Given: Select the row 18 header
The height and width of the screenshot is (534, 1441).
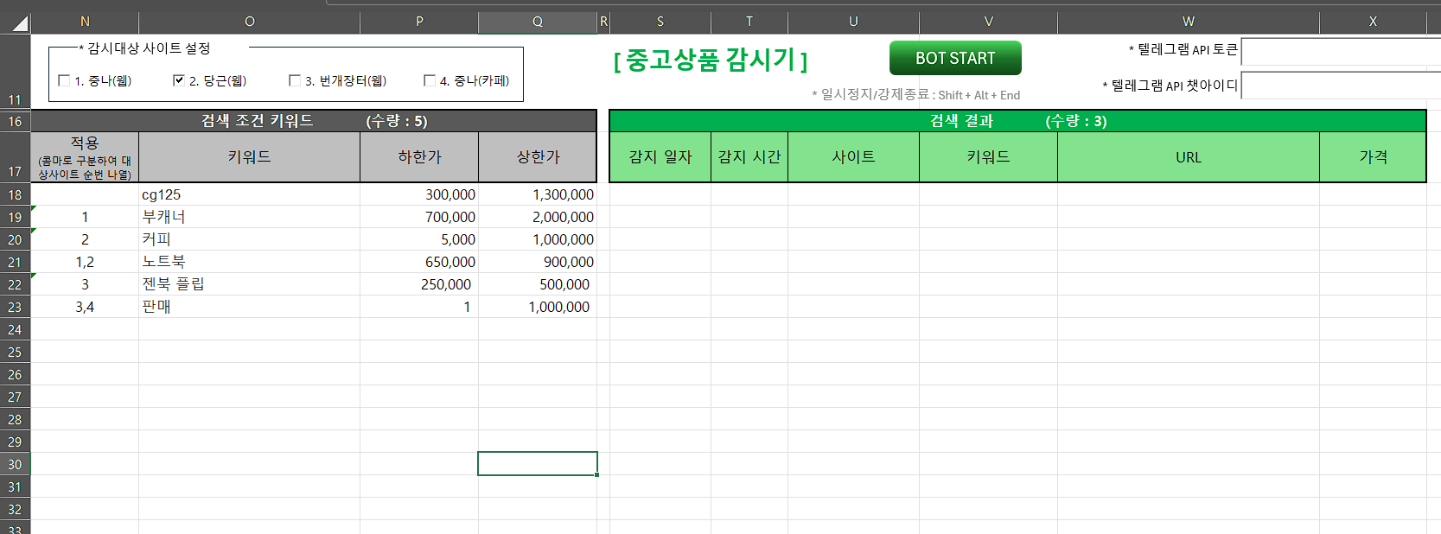Looking at the screenshot, I should tap(15, 195).
